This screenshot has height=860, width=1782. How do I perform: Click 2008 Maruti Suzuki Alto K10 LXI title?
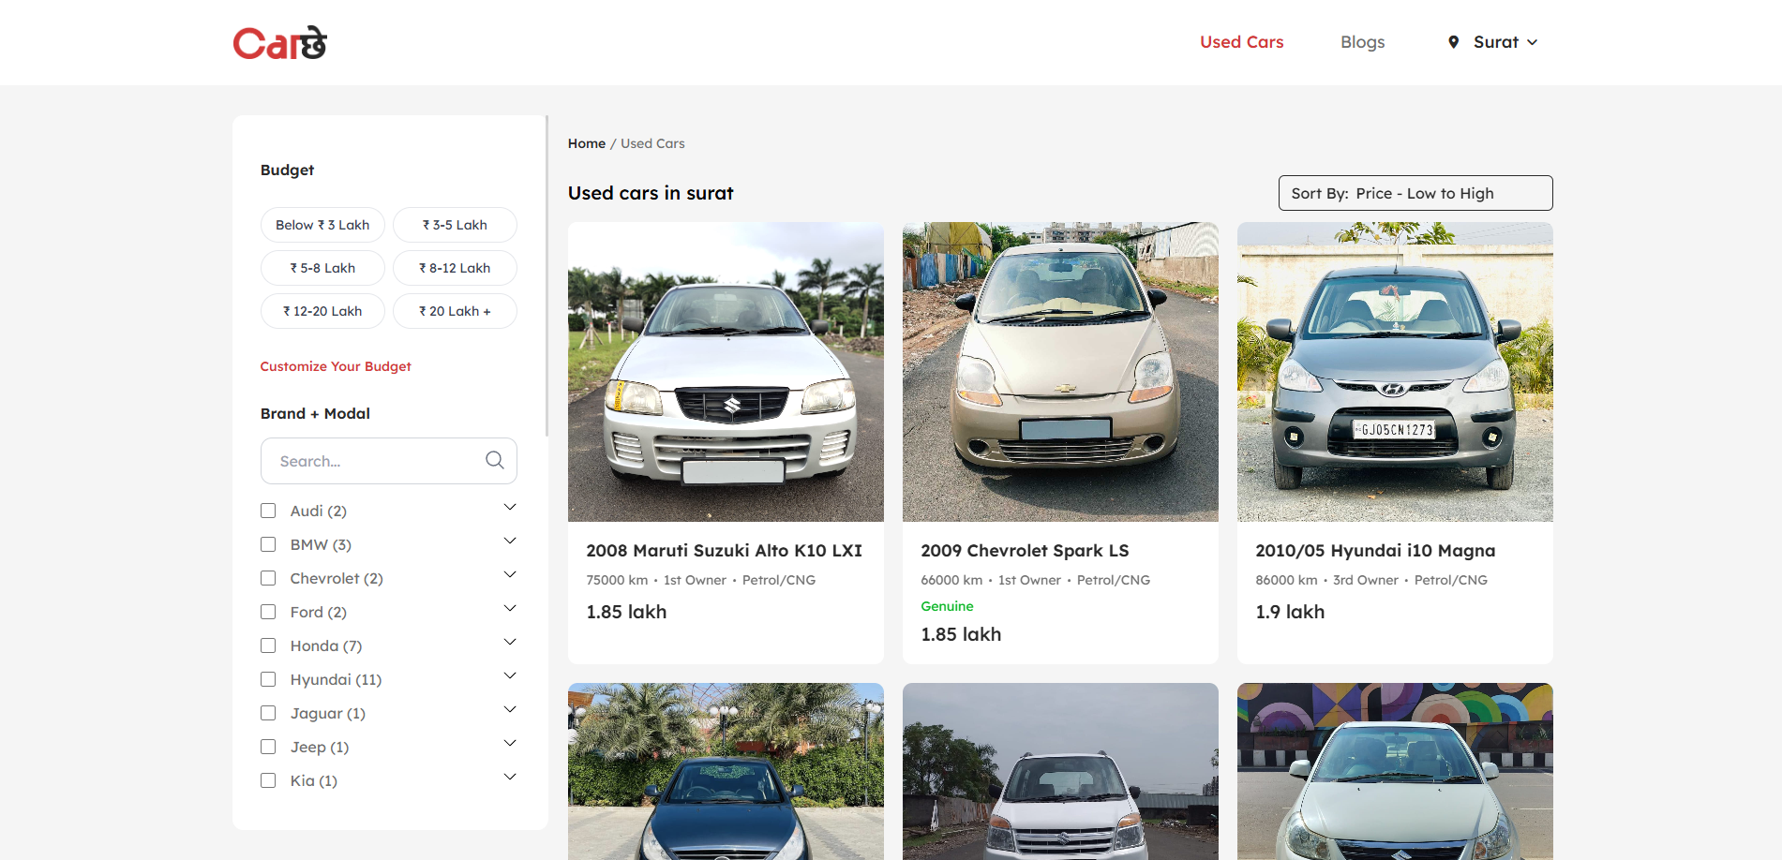724,551
